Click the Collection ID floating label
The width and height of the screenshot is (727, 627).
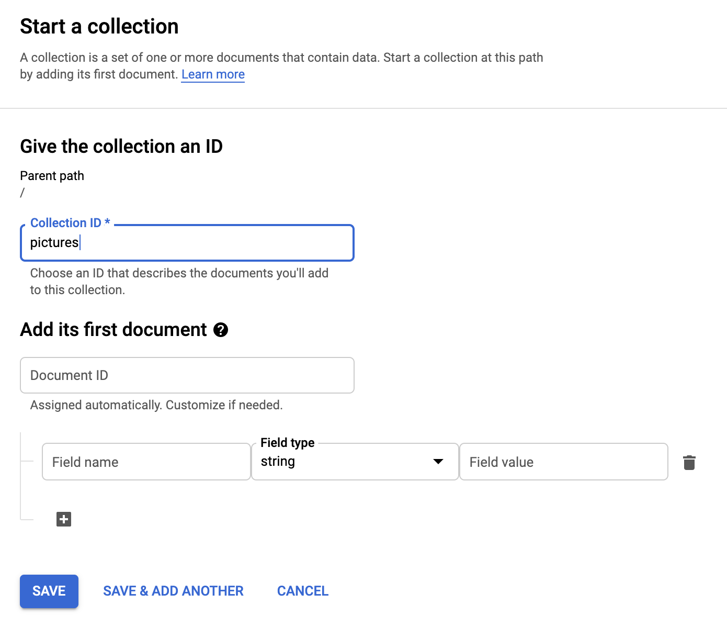click(70, 223)
